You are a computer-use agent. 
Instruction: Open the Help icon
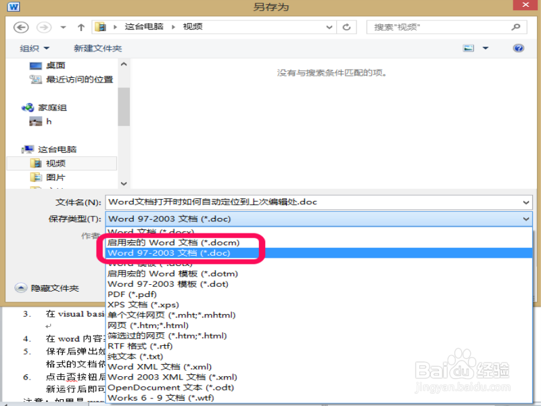[x=518, y=48]
